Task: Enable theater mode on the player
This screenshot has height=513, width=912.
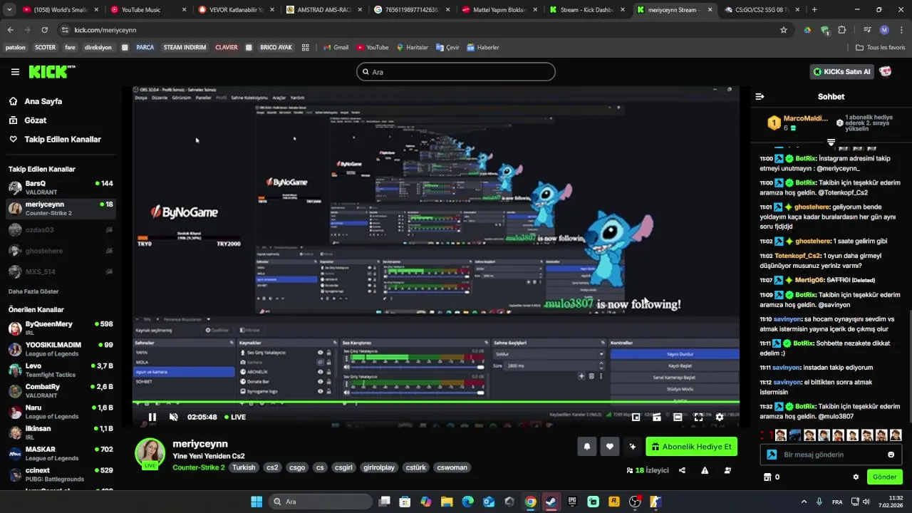Action: point(678,417)
